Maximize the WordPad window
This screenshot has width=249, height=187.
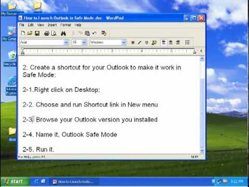pos(194,18)
